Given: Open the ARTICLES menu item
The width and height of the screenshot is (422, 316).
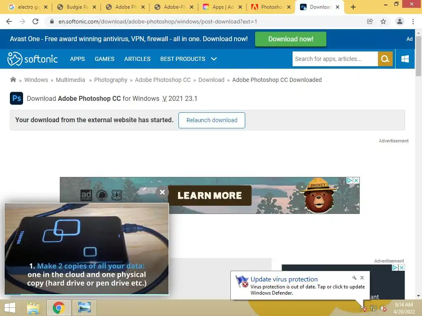Looking at the screenshot, I should (137, 59).
